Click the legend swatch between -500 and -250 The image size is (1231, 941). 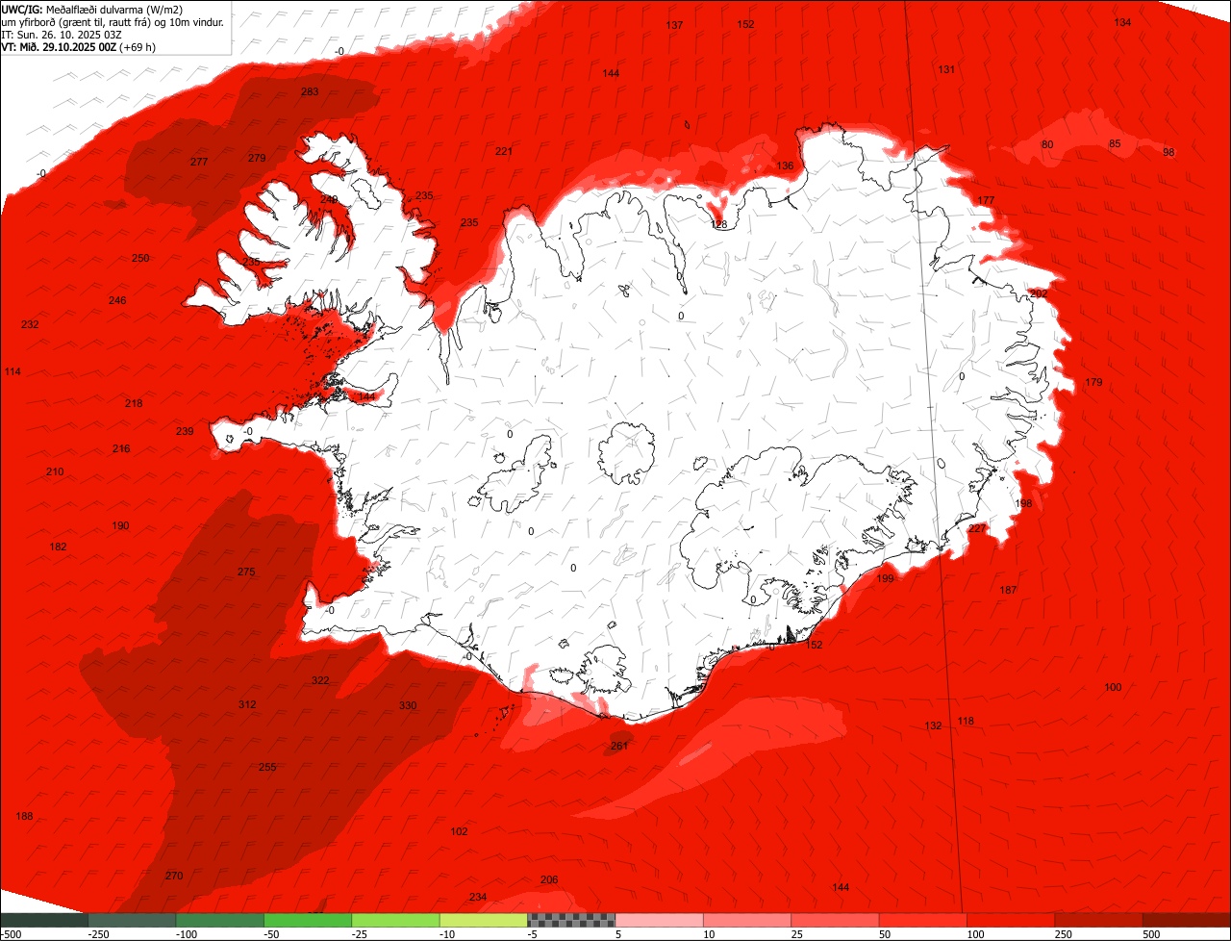[44, 920]
